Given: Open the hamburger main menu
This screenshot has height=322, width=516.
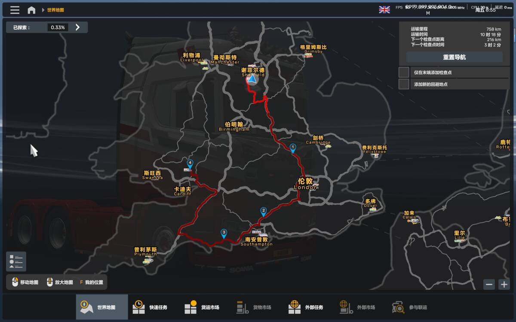Looking at the screenshot, I should [15, 10].
